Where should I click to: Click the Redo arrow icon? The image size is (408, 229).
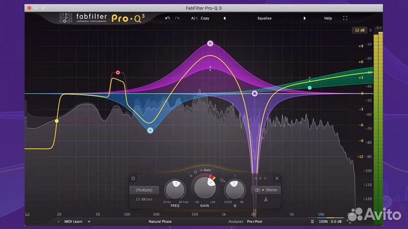(x=177, y=18)
